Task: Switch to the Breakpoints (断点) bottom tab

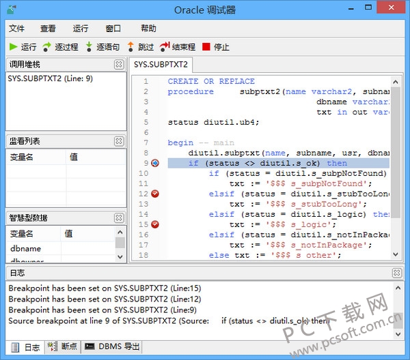Action: (62, 346)
